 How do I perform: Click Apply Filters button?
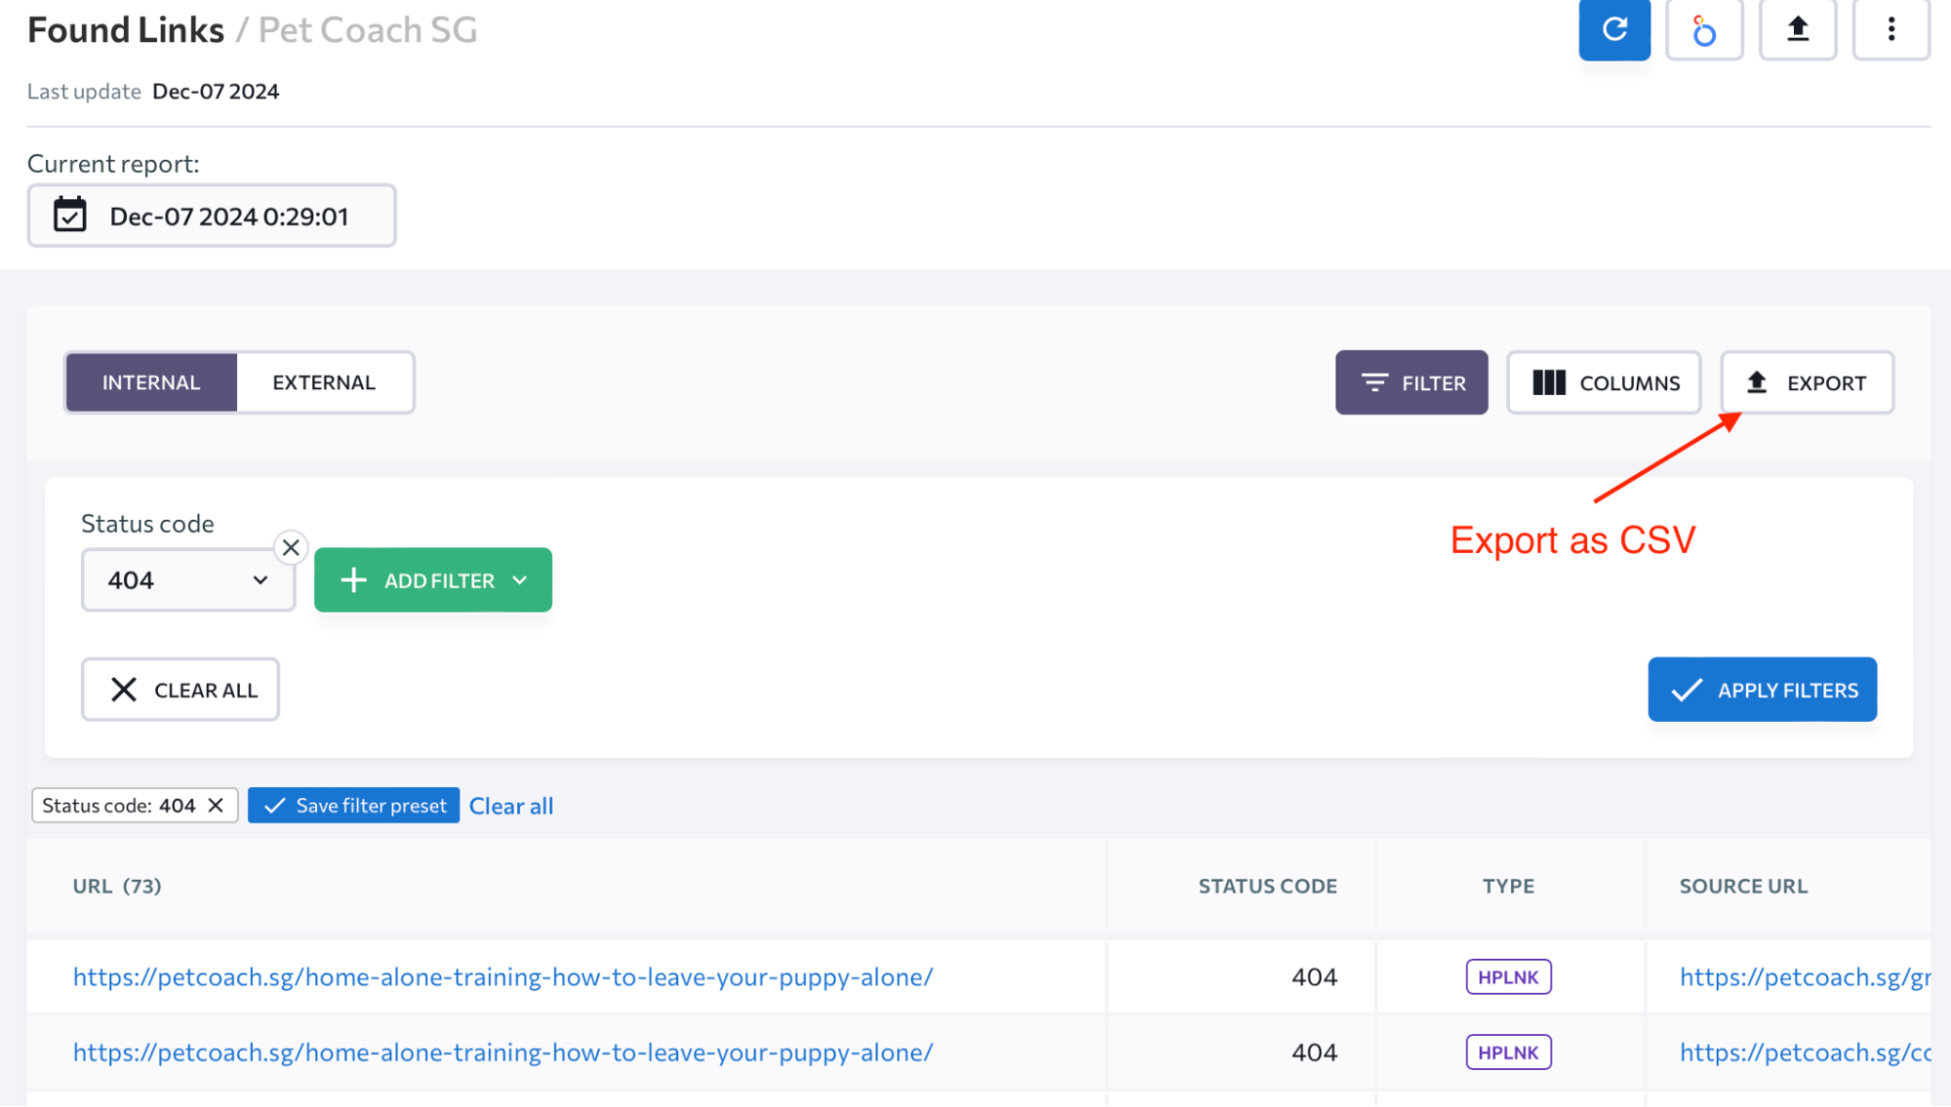tap(1761, 690)
